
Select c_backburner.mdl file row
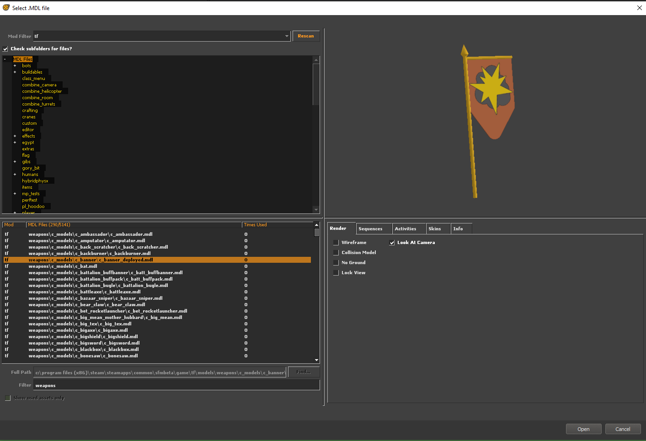157,254
